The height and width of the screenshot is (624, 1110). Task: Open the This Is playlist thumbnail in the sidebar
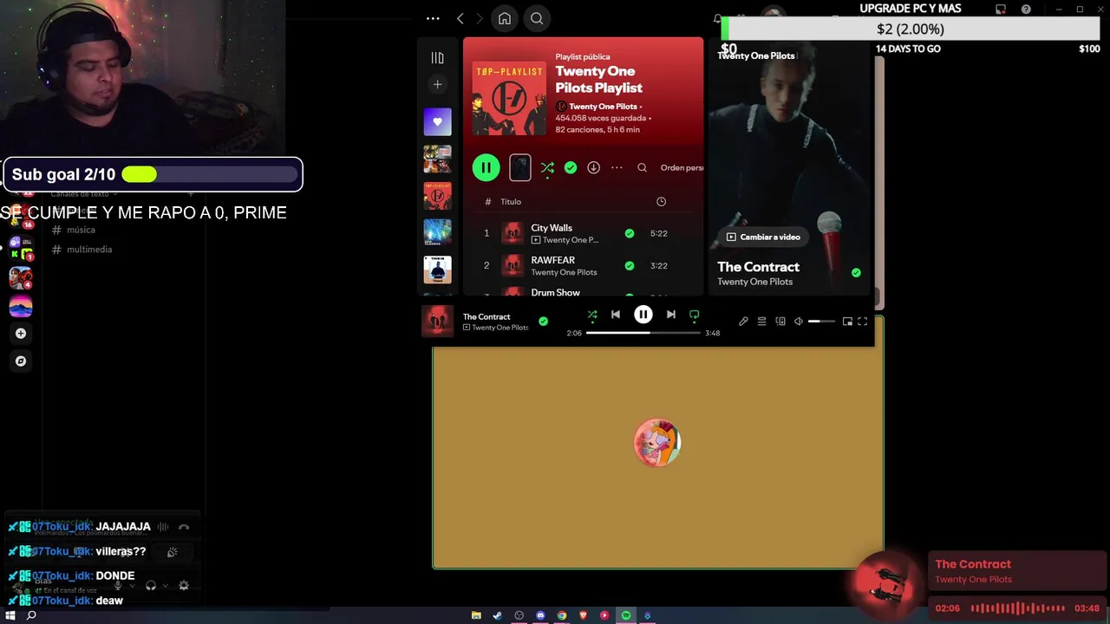tap(437, 270)
